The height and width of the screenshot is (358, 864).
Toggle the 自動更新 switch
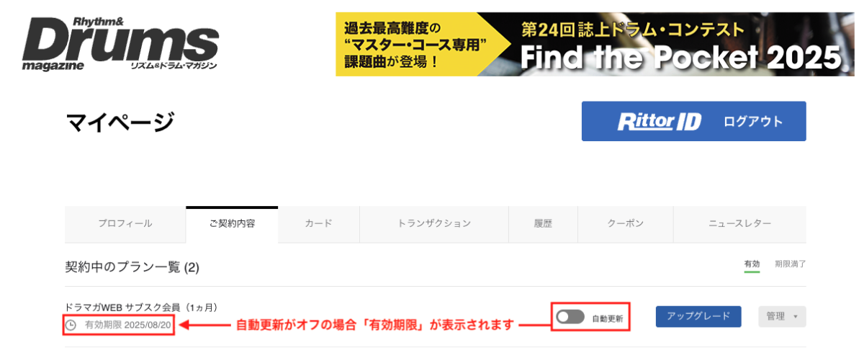(570, 317)
